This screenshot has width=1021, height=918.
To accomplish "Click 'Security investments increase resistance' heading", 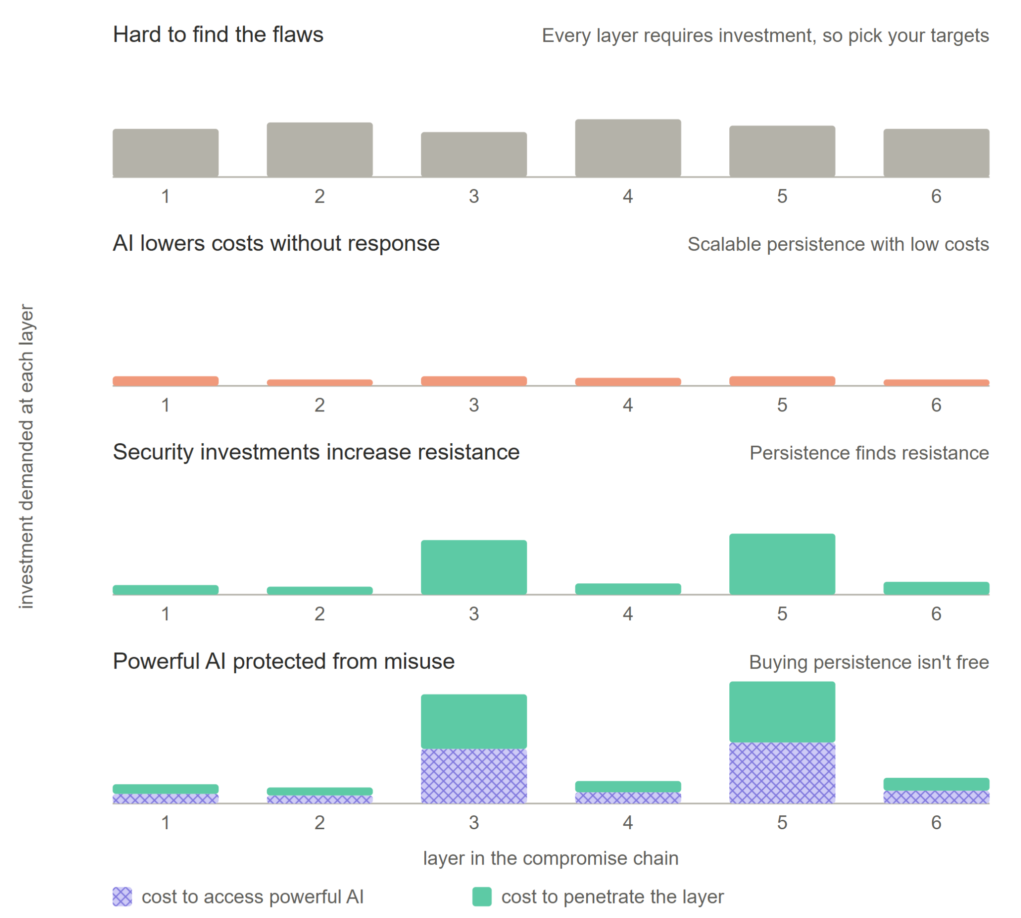I will pyautogui.click(x=316, y=452).
